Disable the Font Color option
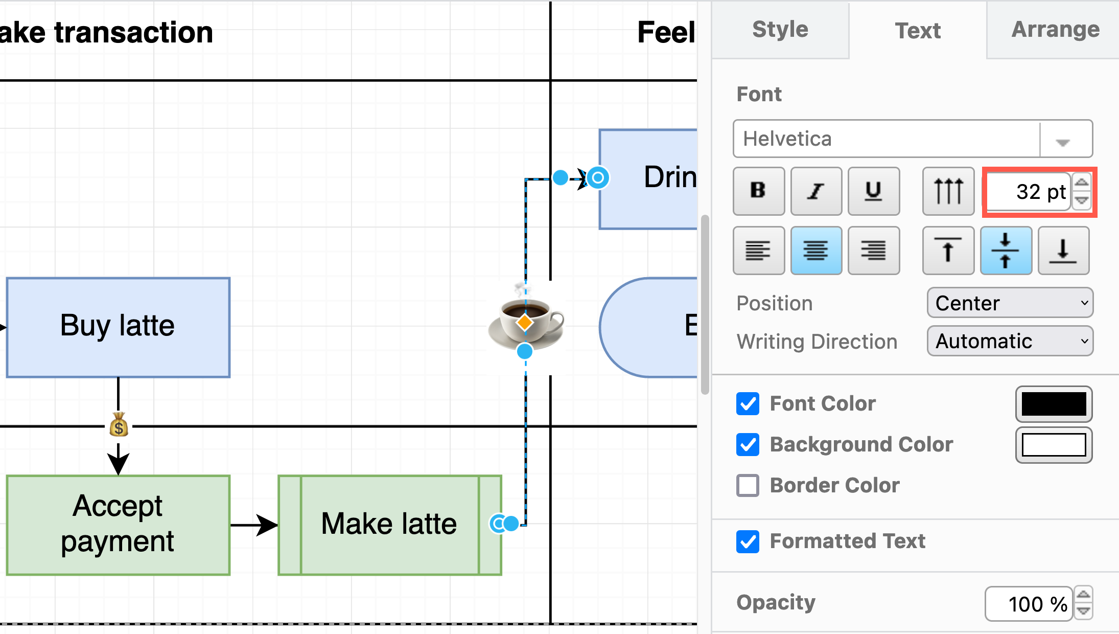The width and height of the screenshot is (1119, 634). (x=748, y=404)
